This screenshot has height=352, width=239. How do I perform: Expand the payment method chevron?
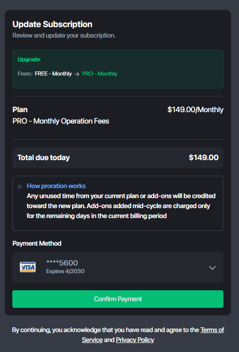pyautogui.click(x=212, y=267)
